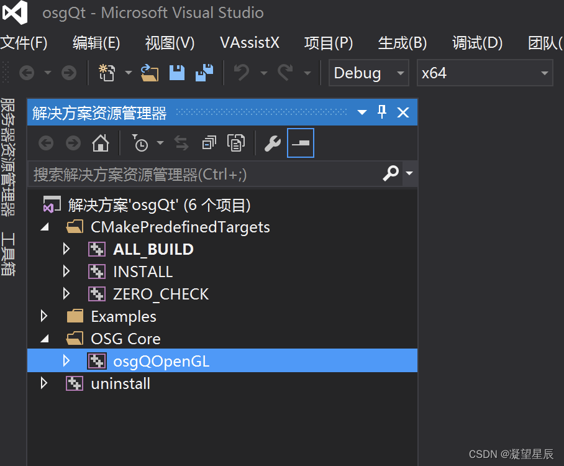
Task: Open the 生成(B) menu
Action: (402, 43)
